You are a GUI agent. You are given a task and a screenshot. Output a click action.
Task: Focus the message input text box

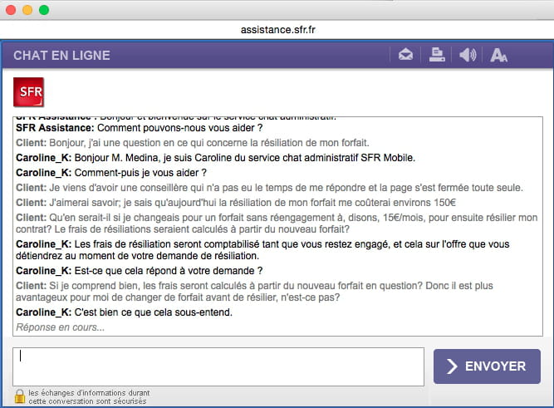218,366
